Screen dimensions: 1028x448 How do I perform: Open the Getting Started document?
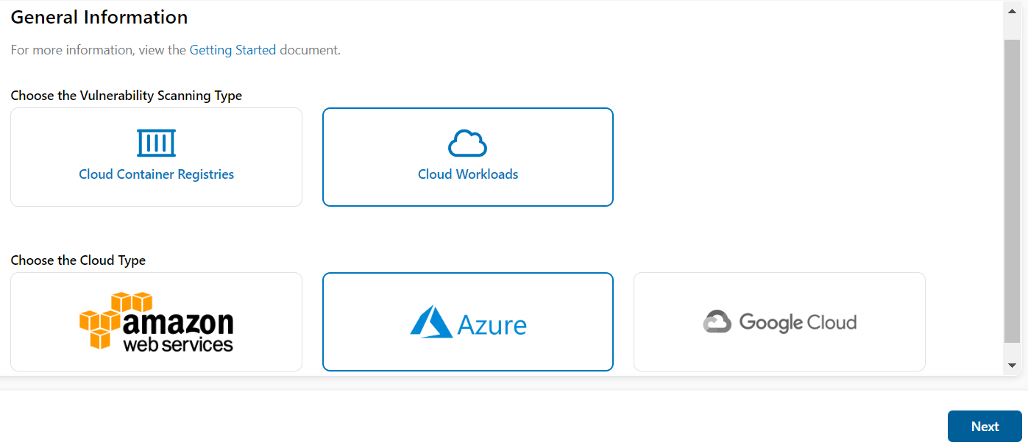pos(233,49)
